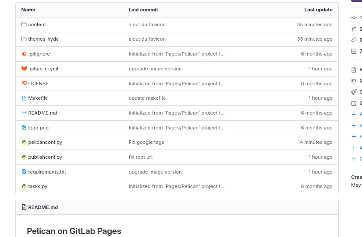Viewport: 362px width, 237px height.
Task: Open README.md from the file list
Action: pos(43,113)
